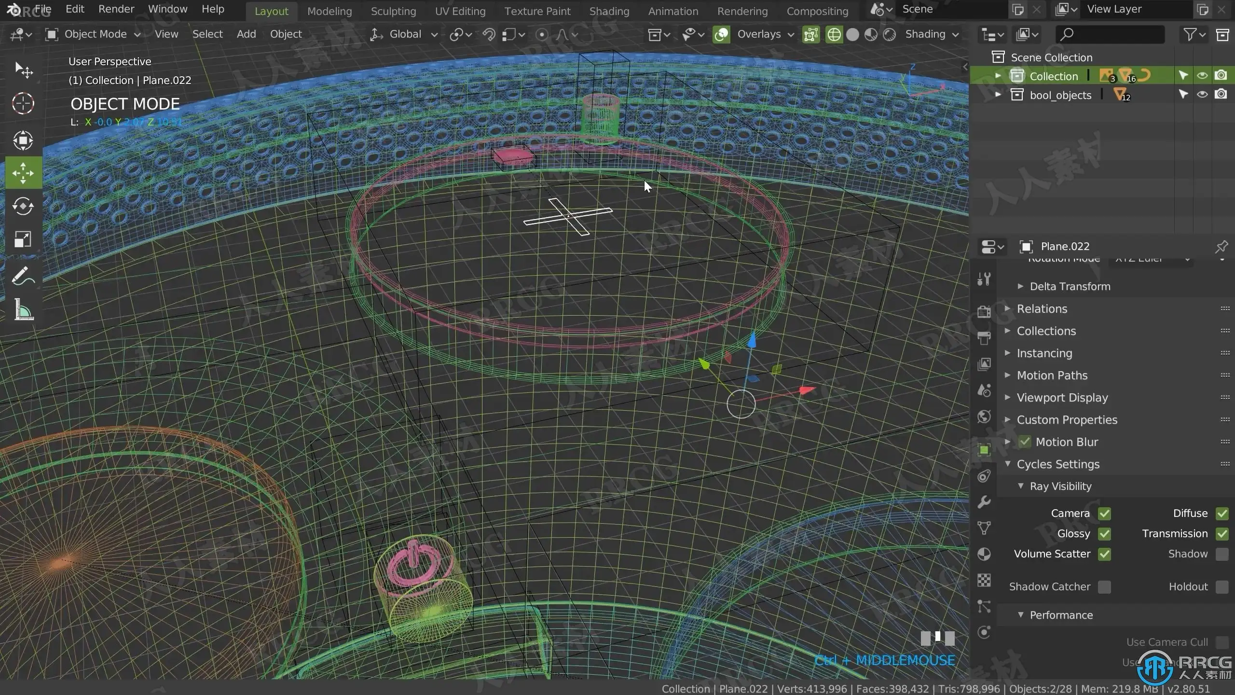Viewport: 1235px width, 695px height.
Task: Open the Render menu
Action: [116, 9]
